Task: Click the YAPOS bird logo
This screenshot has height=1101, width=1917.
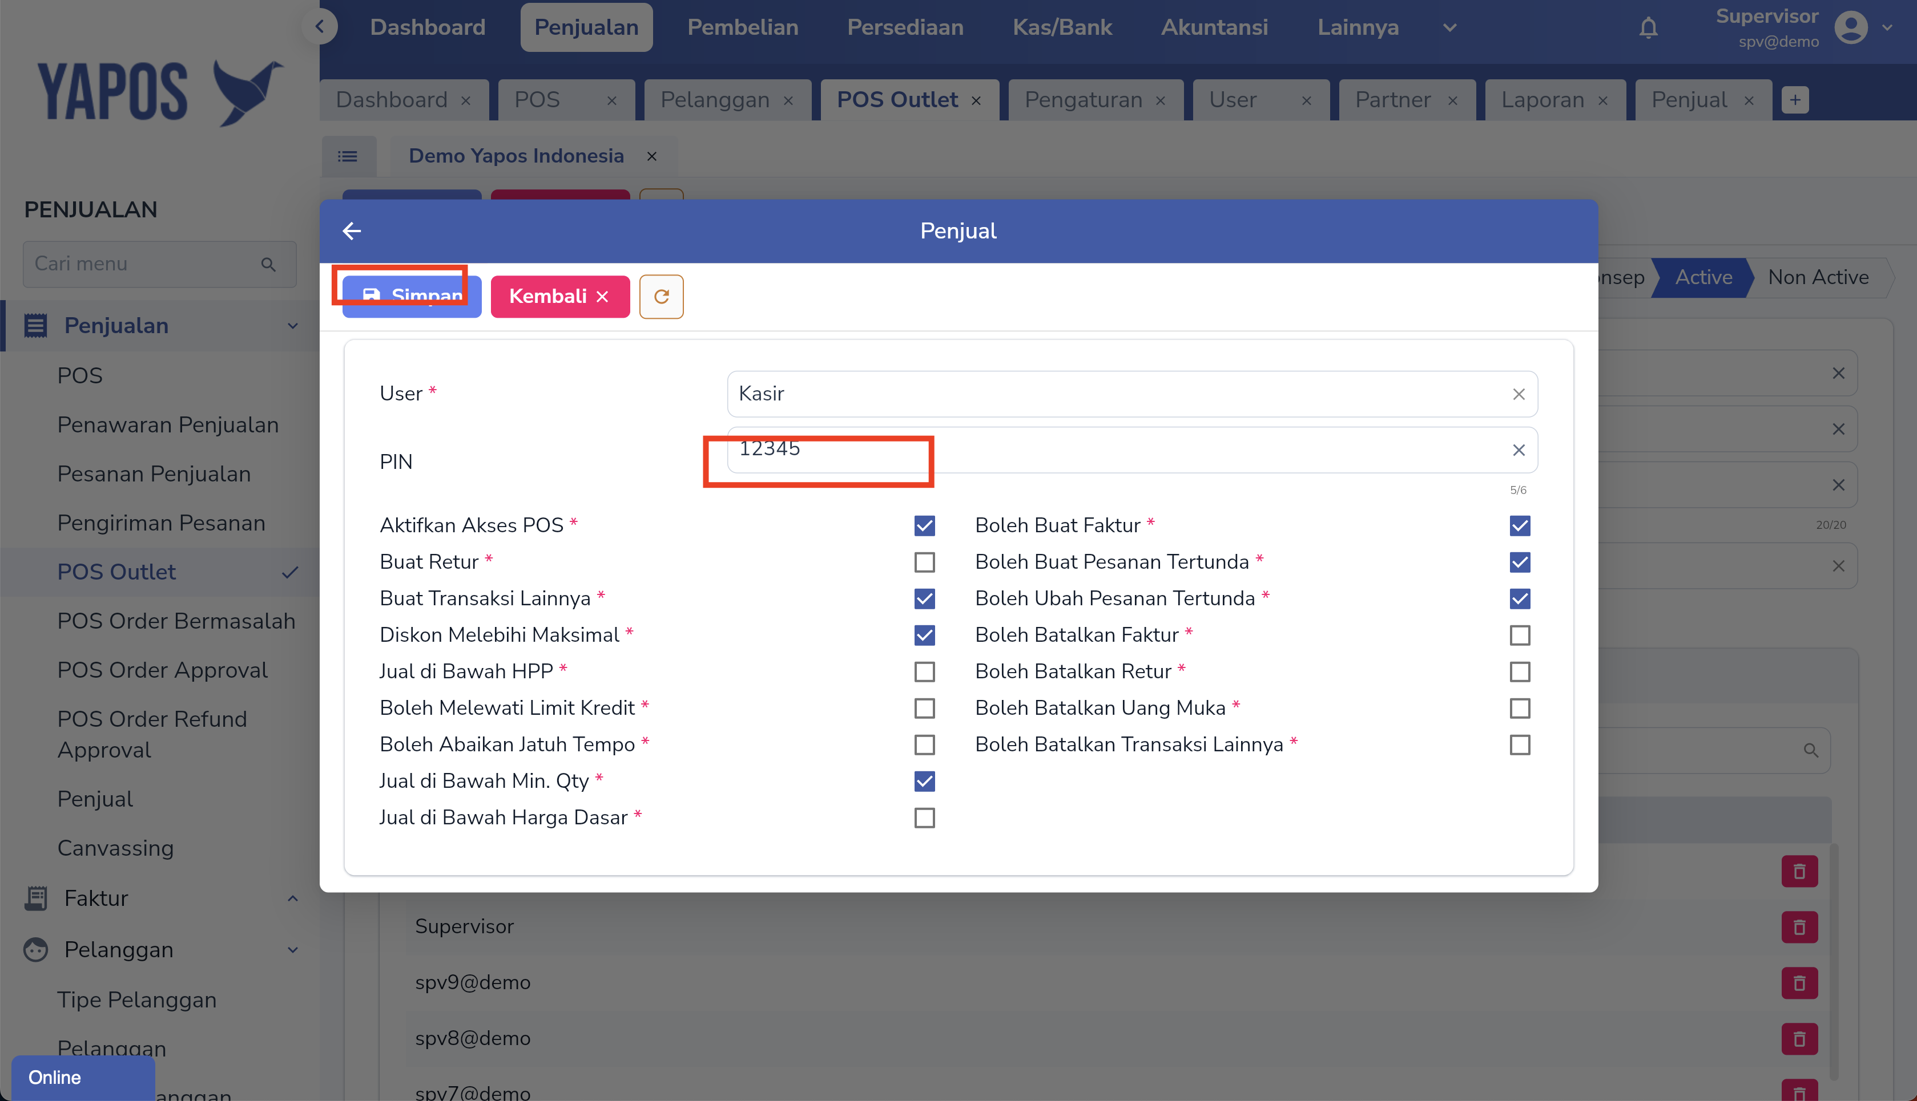Action: pos(248,92)
